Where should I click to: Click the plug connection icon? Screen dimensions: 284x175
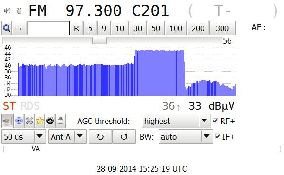[8, 121]
